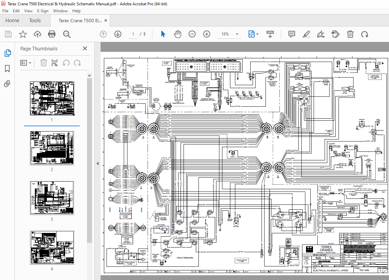Zoom in with plus icon
Viewport: 389px width, 280px height.
(x=207, y=34)
